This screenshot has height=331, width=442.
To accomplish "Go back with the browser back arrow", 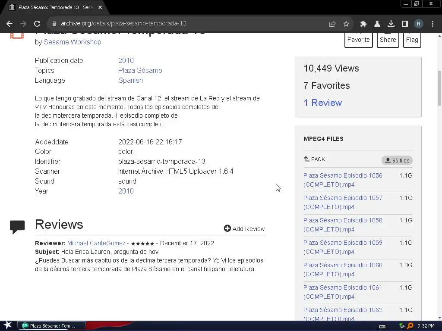I will (9, 24).
